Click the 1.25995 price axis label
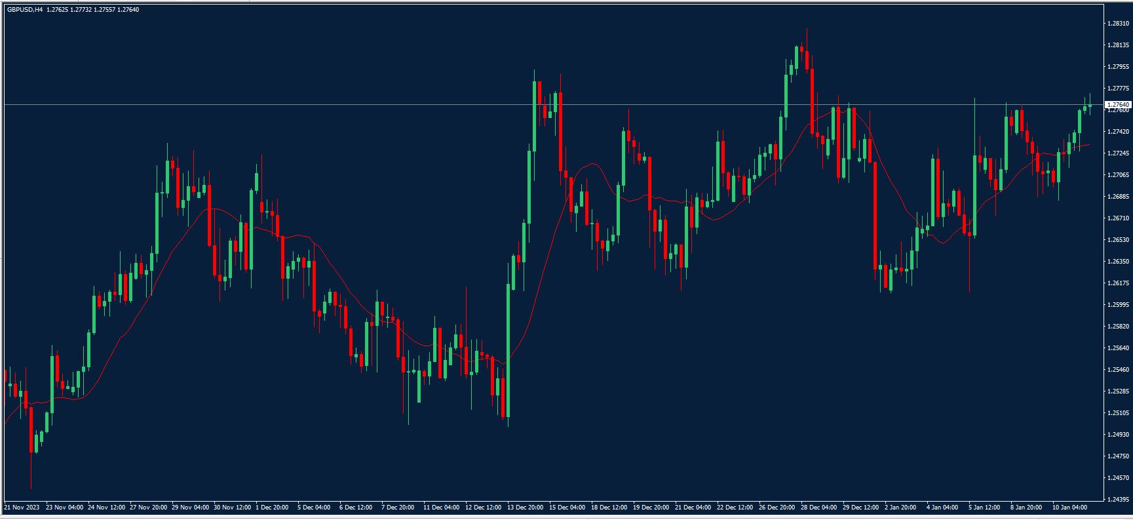The height and width of the screenshot is (520, 1133). click(1118, 305)
